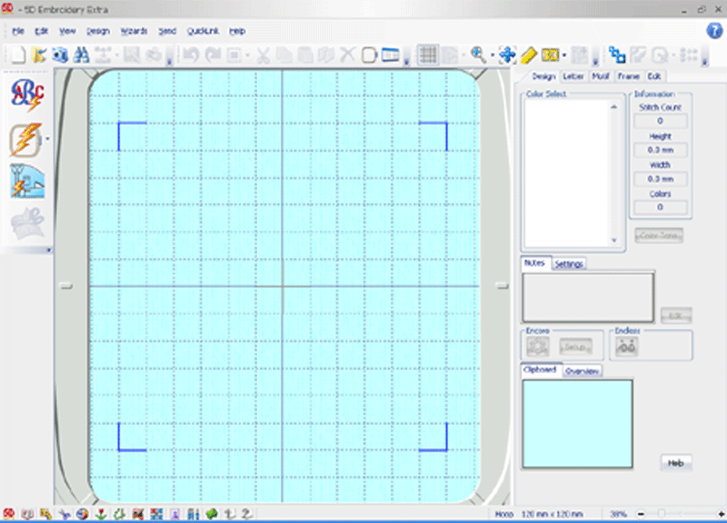Click the Colors count field

[660, 207]
